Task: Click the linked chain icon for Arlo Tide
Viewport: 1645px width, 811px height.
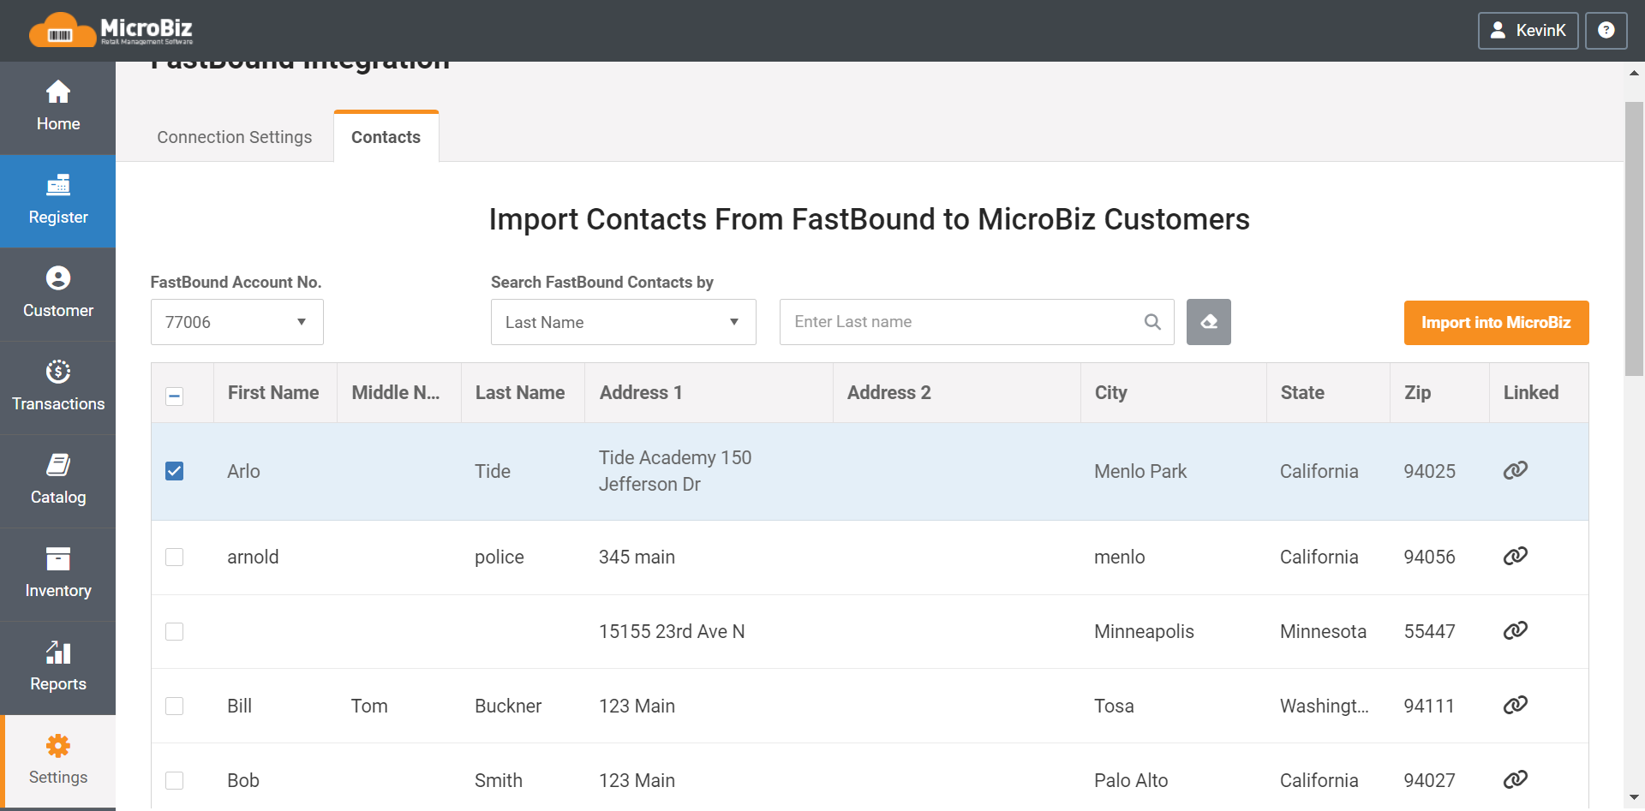Action: pyautogui.click(x=1515, y=470)
